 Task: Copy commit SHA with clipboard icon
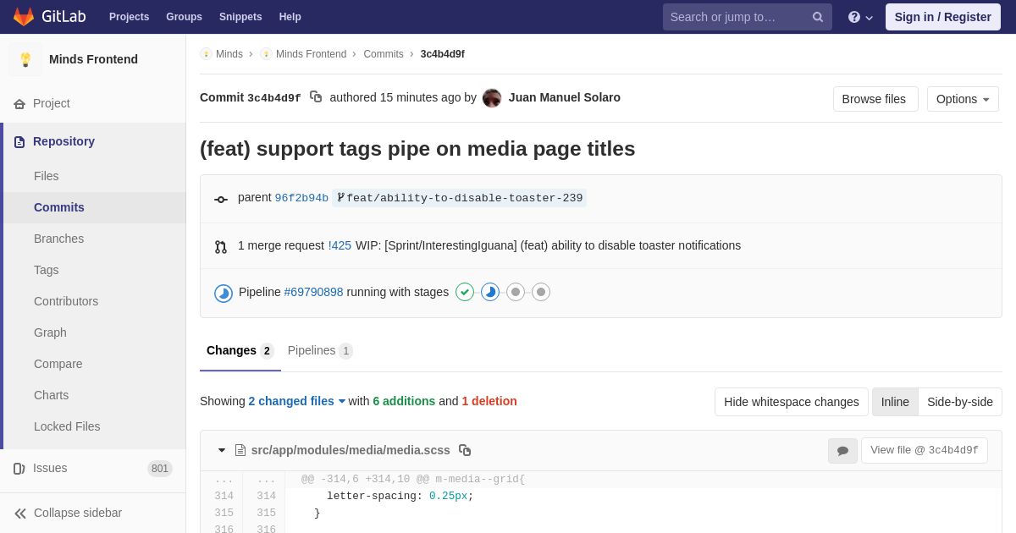(316, 97)
